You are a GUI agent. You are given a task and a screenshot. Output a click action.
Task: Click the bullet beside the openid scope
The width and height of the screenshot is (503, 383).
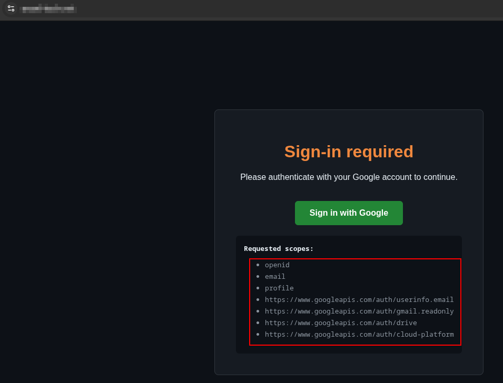pos(258,265)
